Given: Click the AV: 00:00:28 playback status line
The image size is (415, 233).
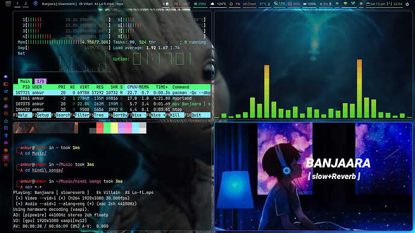Looking at the screenshot, I should pyautogui.click(x=61, y=226).
